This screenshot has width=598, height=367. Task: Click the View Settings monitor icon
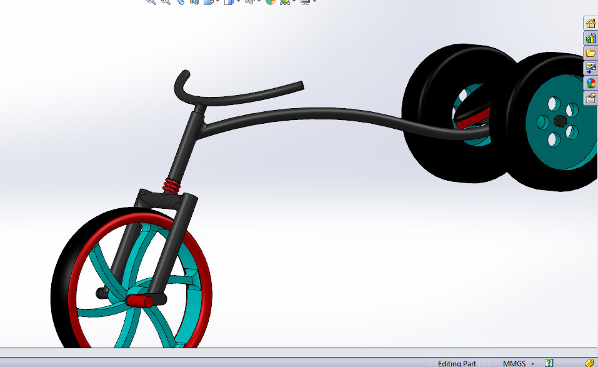(x=305, y=1)
